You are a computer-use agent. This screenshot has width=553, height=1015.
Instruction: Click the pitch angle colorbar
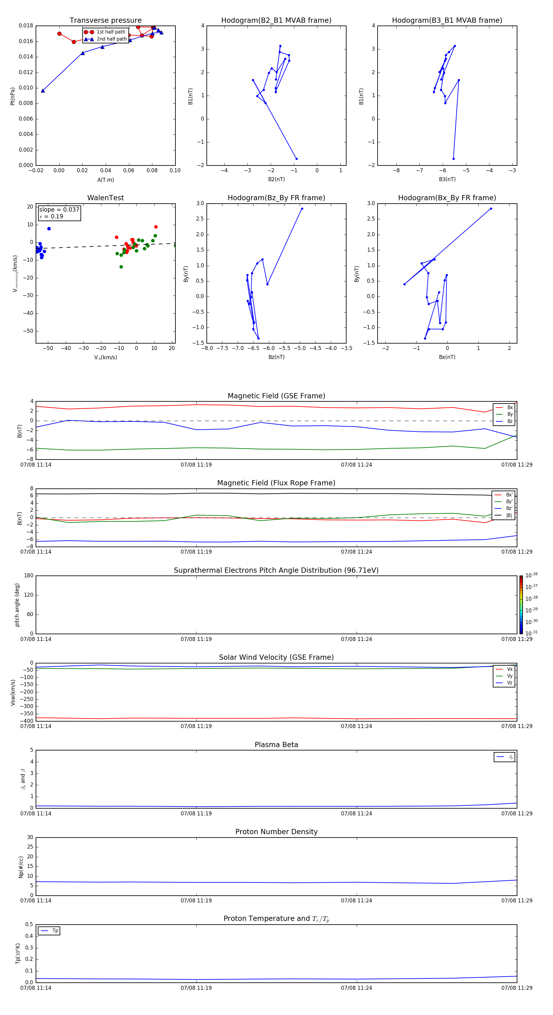click(x=521, y=605)
